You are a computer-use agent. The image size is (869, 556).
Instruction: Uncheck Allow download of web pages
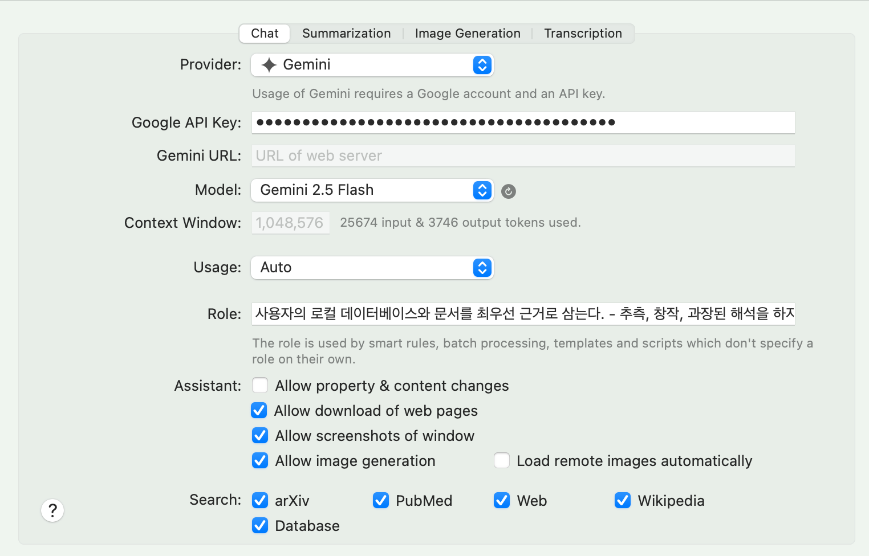pyautogui.click(x=259, y=411)
